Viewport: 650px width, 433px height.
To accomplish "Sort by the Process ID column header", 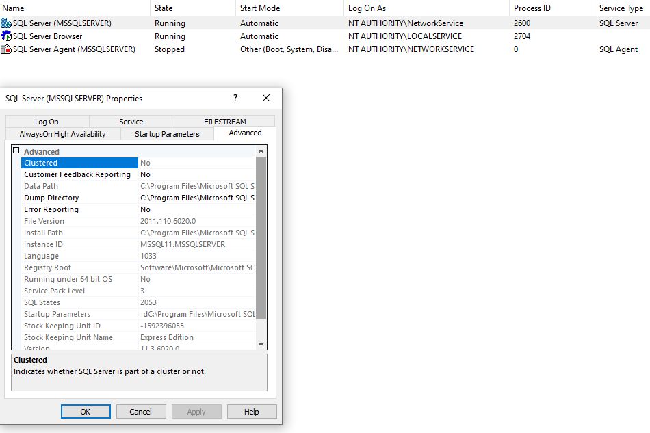I will (551, 8).
